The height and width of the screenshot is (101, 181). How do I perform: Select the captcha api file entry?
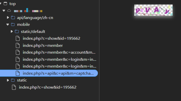click(x=49, y=73)
